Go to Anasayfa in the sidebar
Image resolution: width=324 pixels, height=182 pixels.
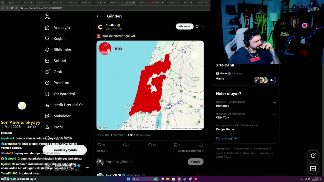click(x=57, y=28)
